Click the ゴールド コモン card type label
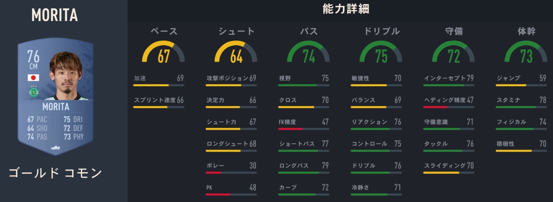The image size is (553, 202). pyautogui.click(x=55, y=173)
